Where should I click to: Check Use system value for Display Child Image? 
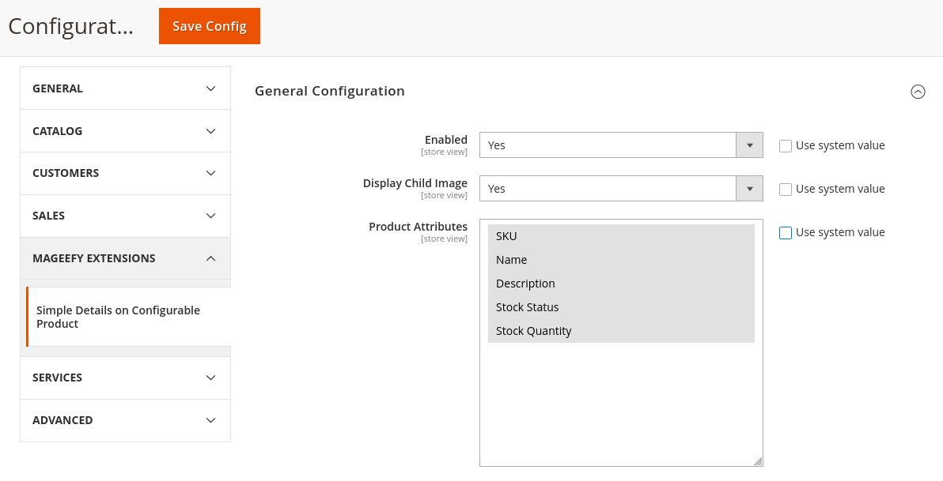pyautogui.click(x=786, y=190)
